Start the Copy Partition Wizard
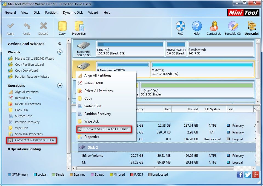 click(x=29, y=65)
